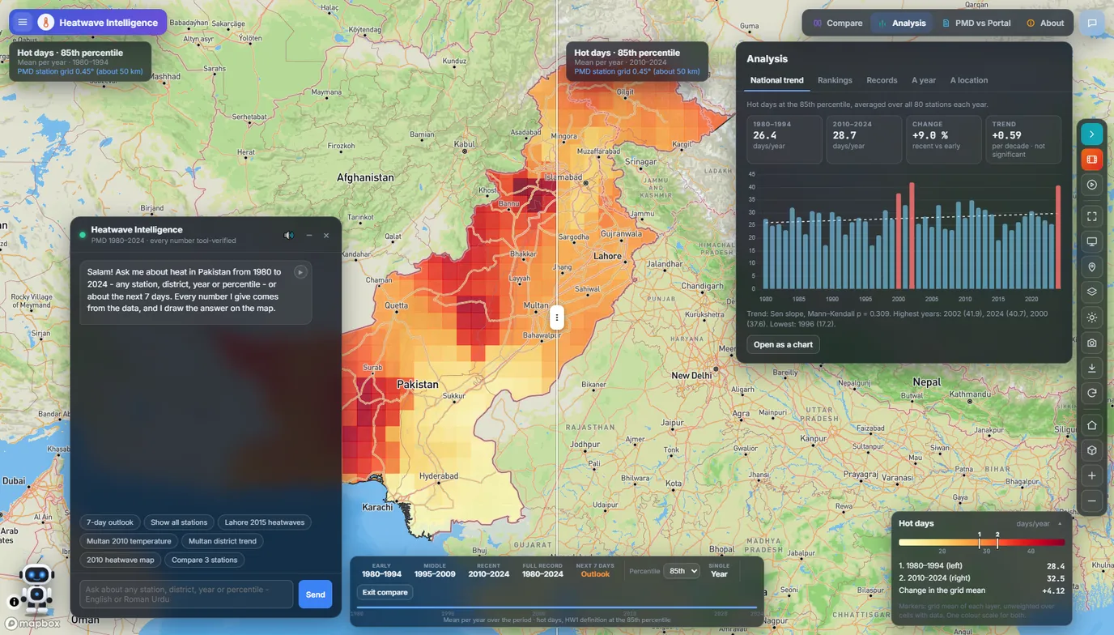Click the map compare divider handle
1114x635 pixels.
(557, 317)
